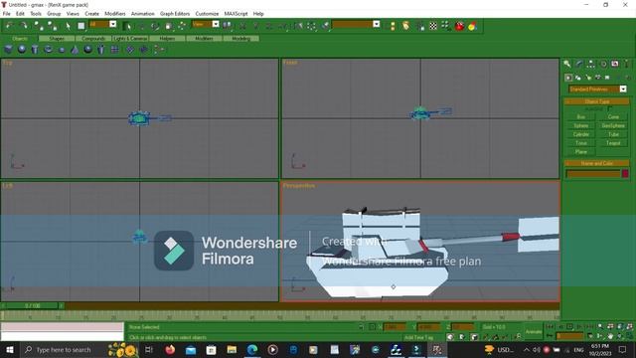The width and height of the screenshot is (636, 358).
Task: Choose the Select Object arrow tool
Action: (x=68, y=26)
